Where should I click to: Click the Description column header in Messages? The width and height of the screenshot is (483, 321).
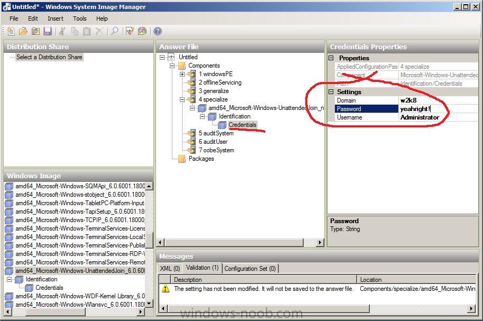tap(263, 280)
